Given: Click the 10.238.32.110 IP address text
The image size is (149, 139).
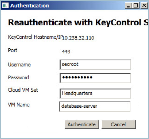Looking at the screenshot, I should [x=78, y=38].
